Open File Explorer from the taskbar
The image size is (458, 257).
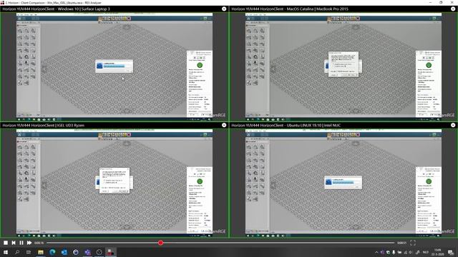click(x=41, y=252)
